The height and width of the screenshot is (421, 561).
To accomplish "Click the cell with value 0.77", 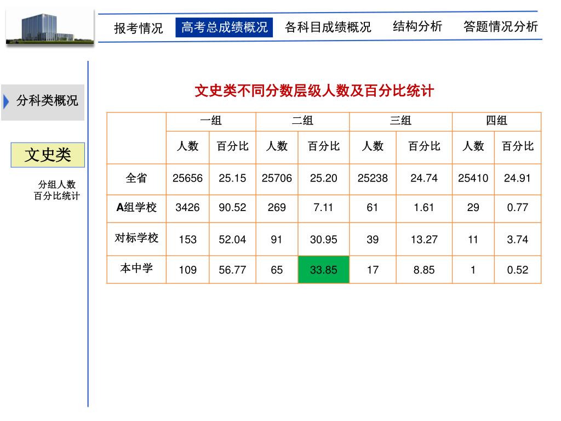I will tap(517, 208).
